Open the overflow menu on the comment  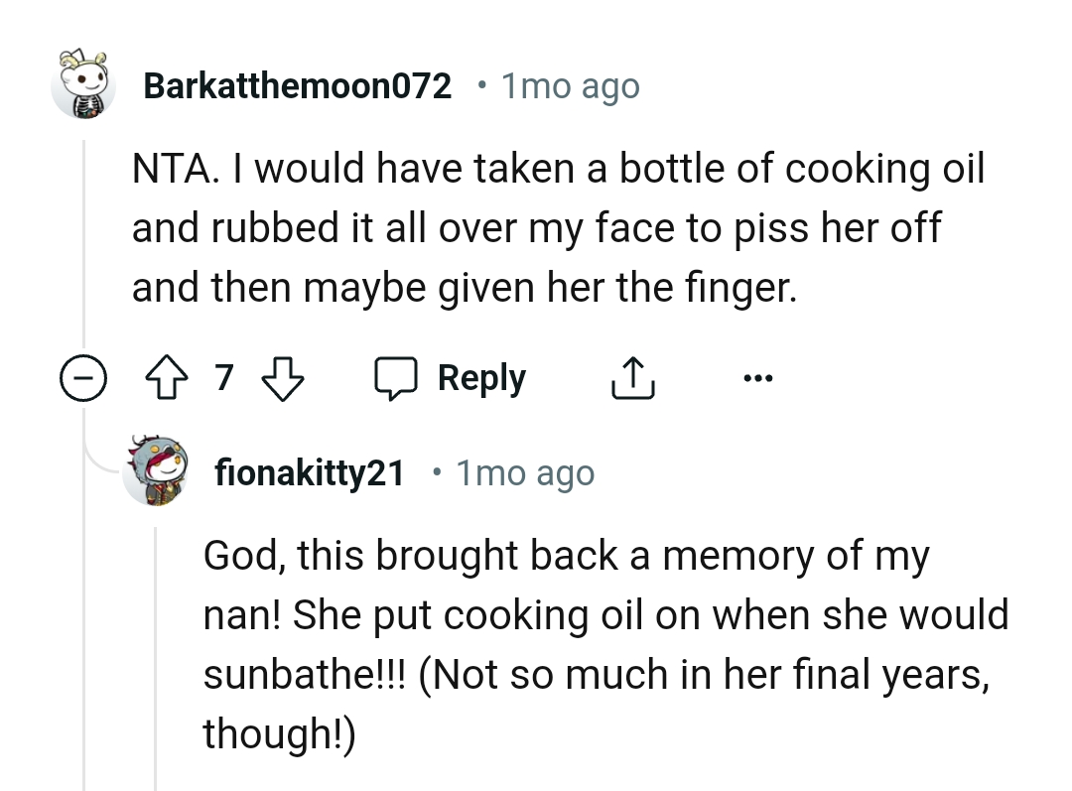[x=758, y=377]
